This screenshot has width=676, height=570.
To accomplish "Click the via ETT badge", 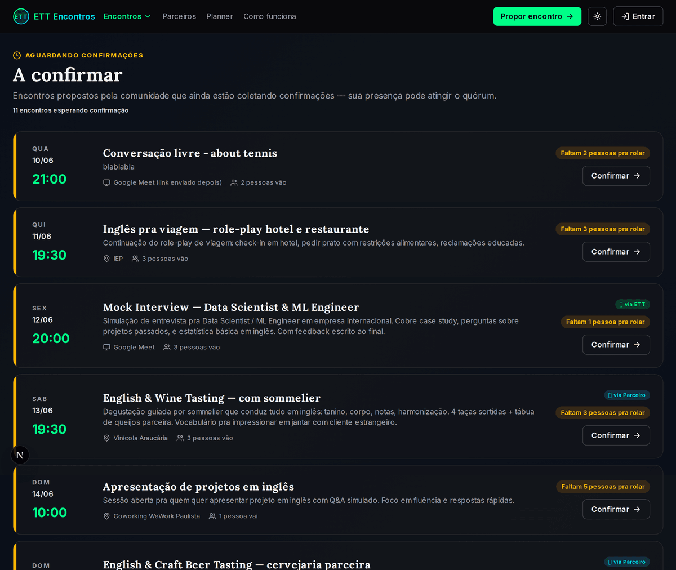I will 633,304.
